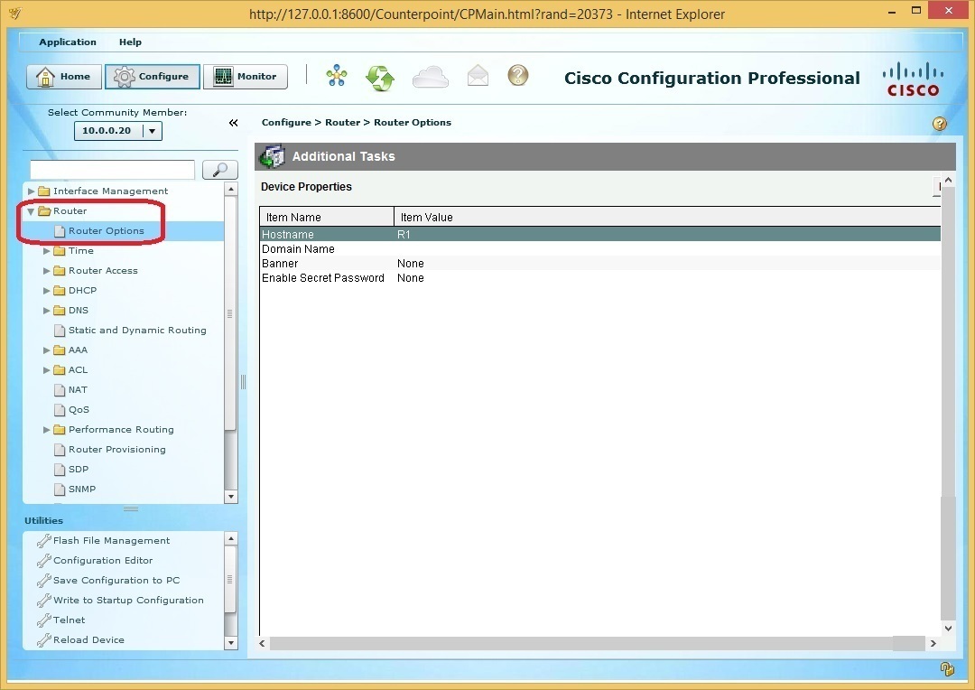Open the QoS page
The width and height of the screenshot is (975, 690).
click(x=79, y=410)
